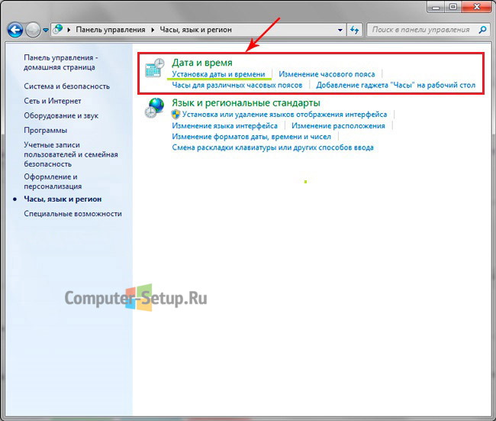Open Добавление гаджета "Часы" на рабочий стол
The height and width of the screenshot is (421, 496).
396,85
